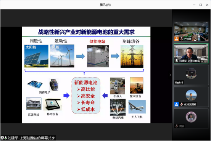Minimize the 腾讯会议 window
Image resolution: width=211 pixels, height=141 pixels.
pos(194,5)
